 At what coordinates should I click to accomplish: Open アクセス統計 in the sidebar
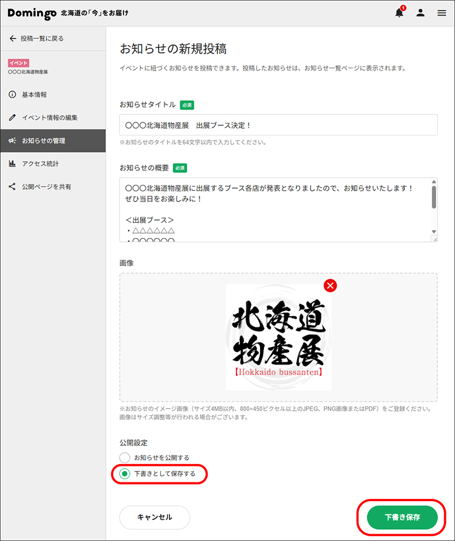[x=53, y=163]
